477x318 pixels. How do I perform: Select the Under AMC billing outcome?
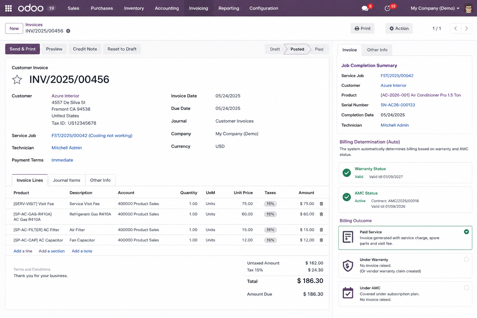[405, 294]
